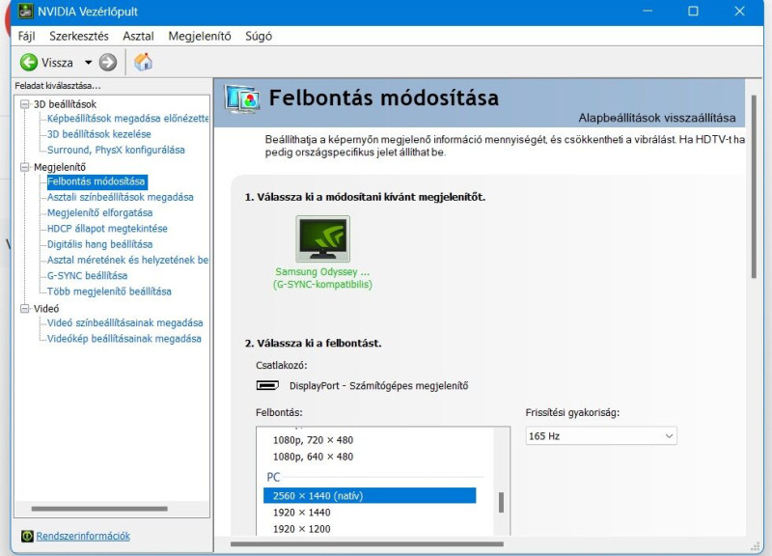The image size is (772, 556).
Task: Click the main panel horizontal scrollbar
Action: pos(367,544)
